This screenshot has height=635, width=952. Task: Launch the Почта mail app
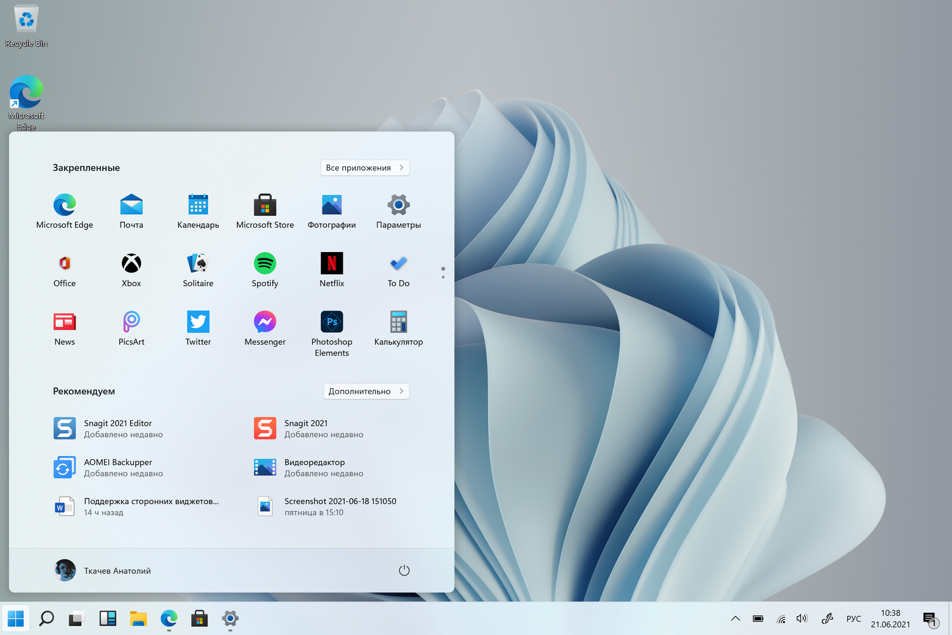click(131, 211)
